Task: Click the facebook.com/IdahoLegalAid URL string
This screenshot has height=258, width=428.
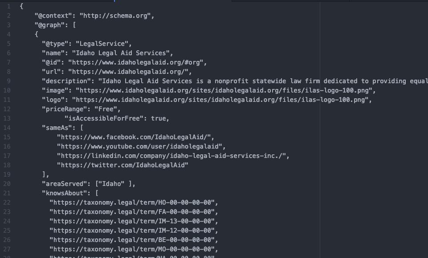Action: click(x=134, y=137)
